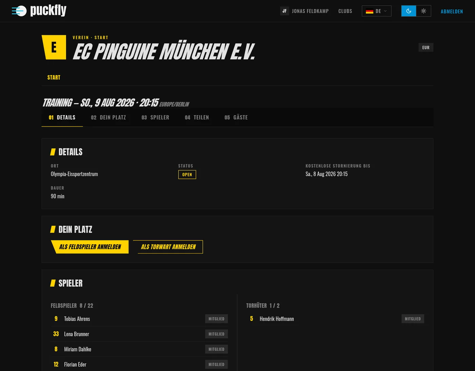
Task: Click the puckfly logo icon
Action: coord(19,11)
